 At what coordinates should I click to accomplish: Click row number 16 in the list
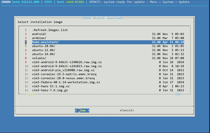[27, 90]
